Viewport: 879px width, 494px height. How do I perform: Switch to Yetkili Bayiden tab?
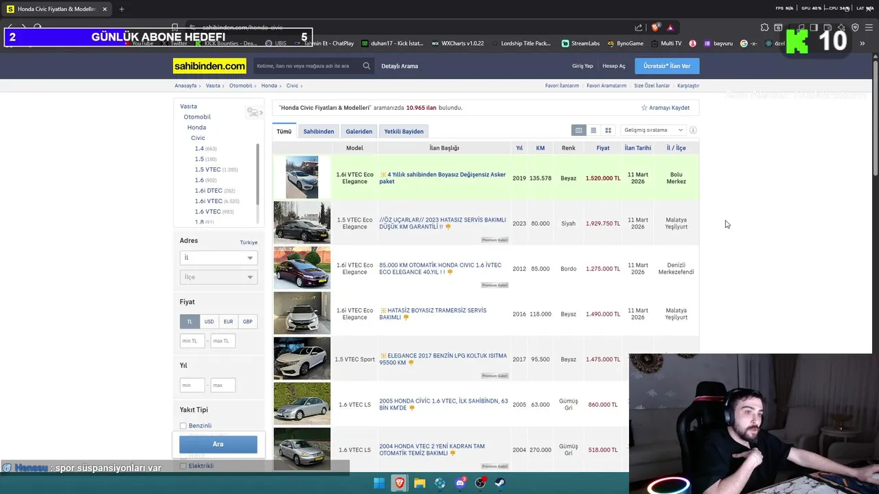point(404,131)
